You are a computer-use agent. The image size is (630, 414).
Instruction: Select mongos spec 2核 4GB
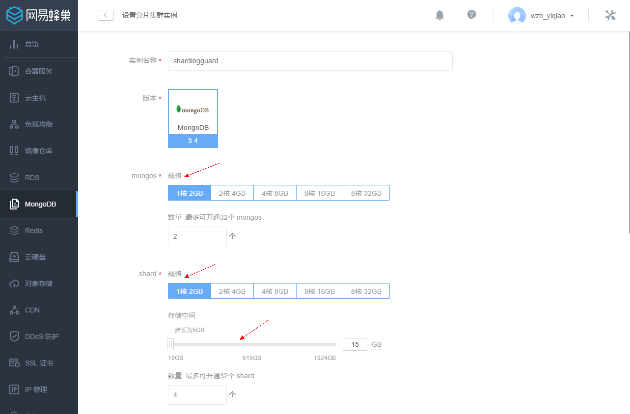coord(232,193)
